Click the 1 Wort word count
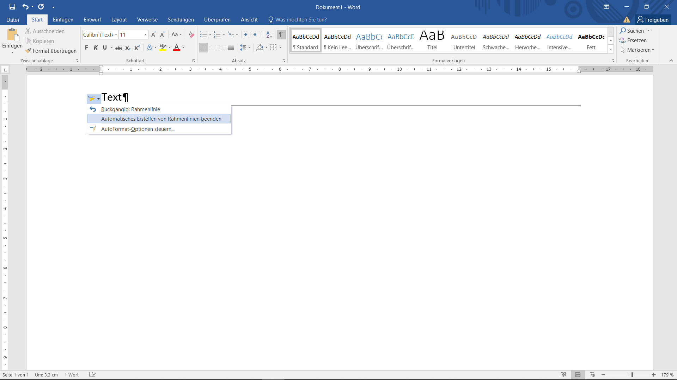Image resolution: width=677 pixels, height=380 pixels. coord(72,375)
